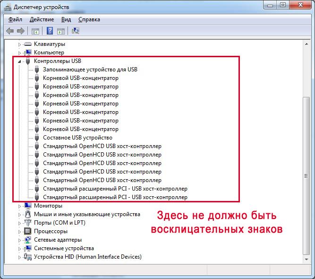
Task: Click the scrollbar down arrow
Action: coord(306,259)
